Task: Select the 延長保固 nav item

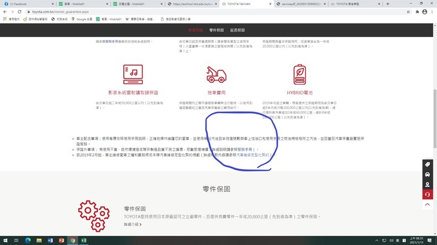Action: coord(237,30)
